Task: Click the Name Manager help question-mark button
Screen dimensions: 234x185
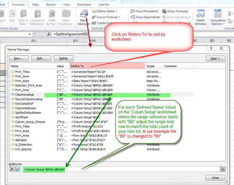Action: click(211, 48)
